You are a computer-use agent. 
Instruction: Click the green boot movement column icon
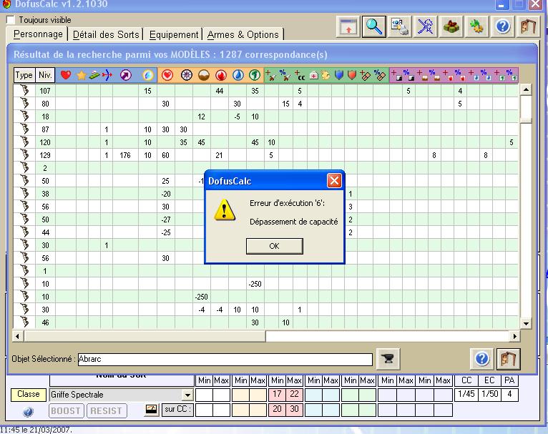94,75
